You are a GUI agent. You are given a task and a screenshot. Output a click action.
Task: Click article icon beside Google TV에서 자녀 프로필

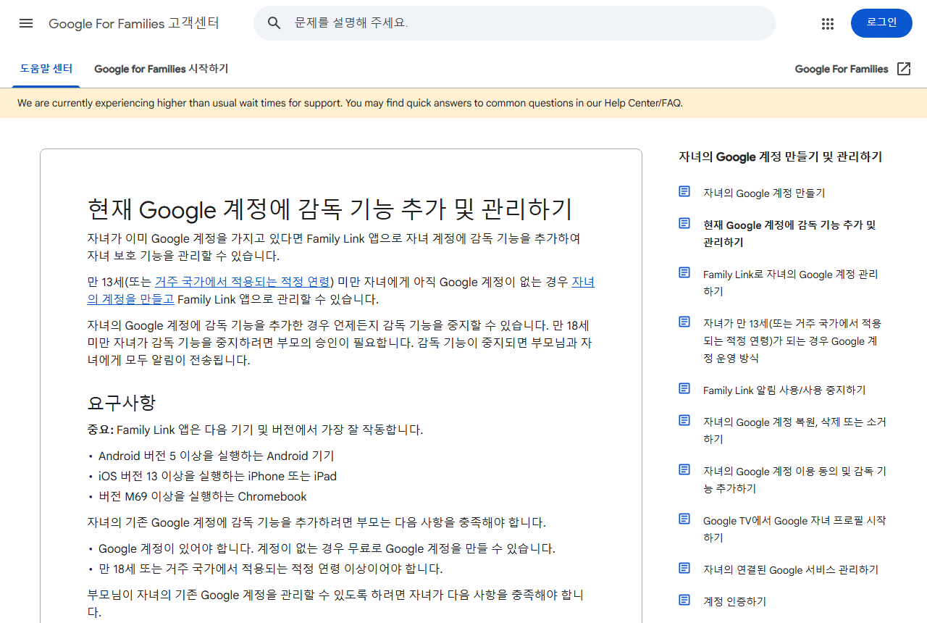[684, 519]
